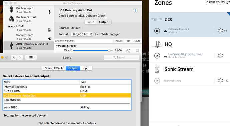This screenshot has width=230, height=126.
Task: Click the Master dB field -4.0
Action: click(128, 50)
